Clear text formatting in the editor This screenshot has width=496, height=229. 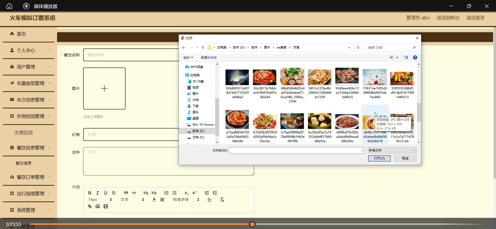[222, 200]
